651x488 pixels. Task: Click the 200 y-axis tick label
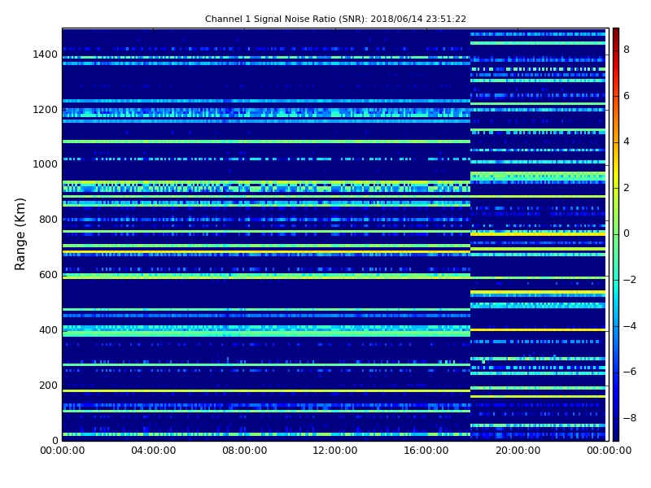tap(48, 385)
